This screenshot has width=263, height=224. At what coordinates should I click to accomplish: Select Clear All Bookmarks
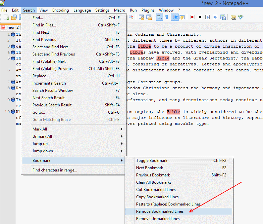[179, 182]
